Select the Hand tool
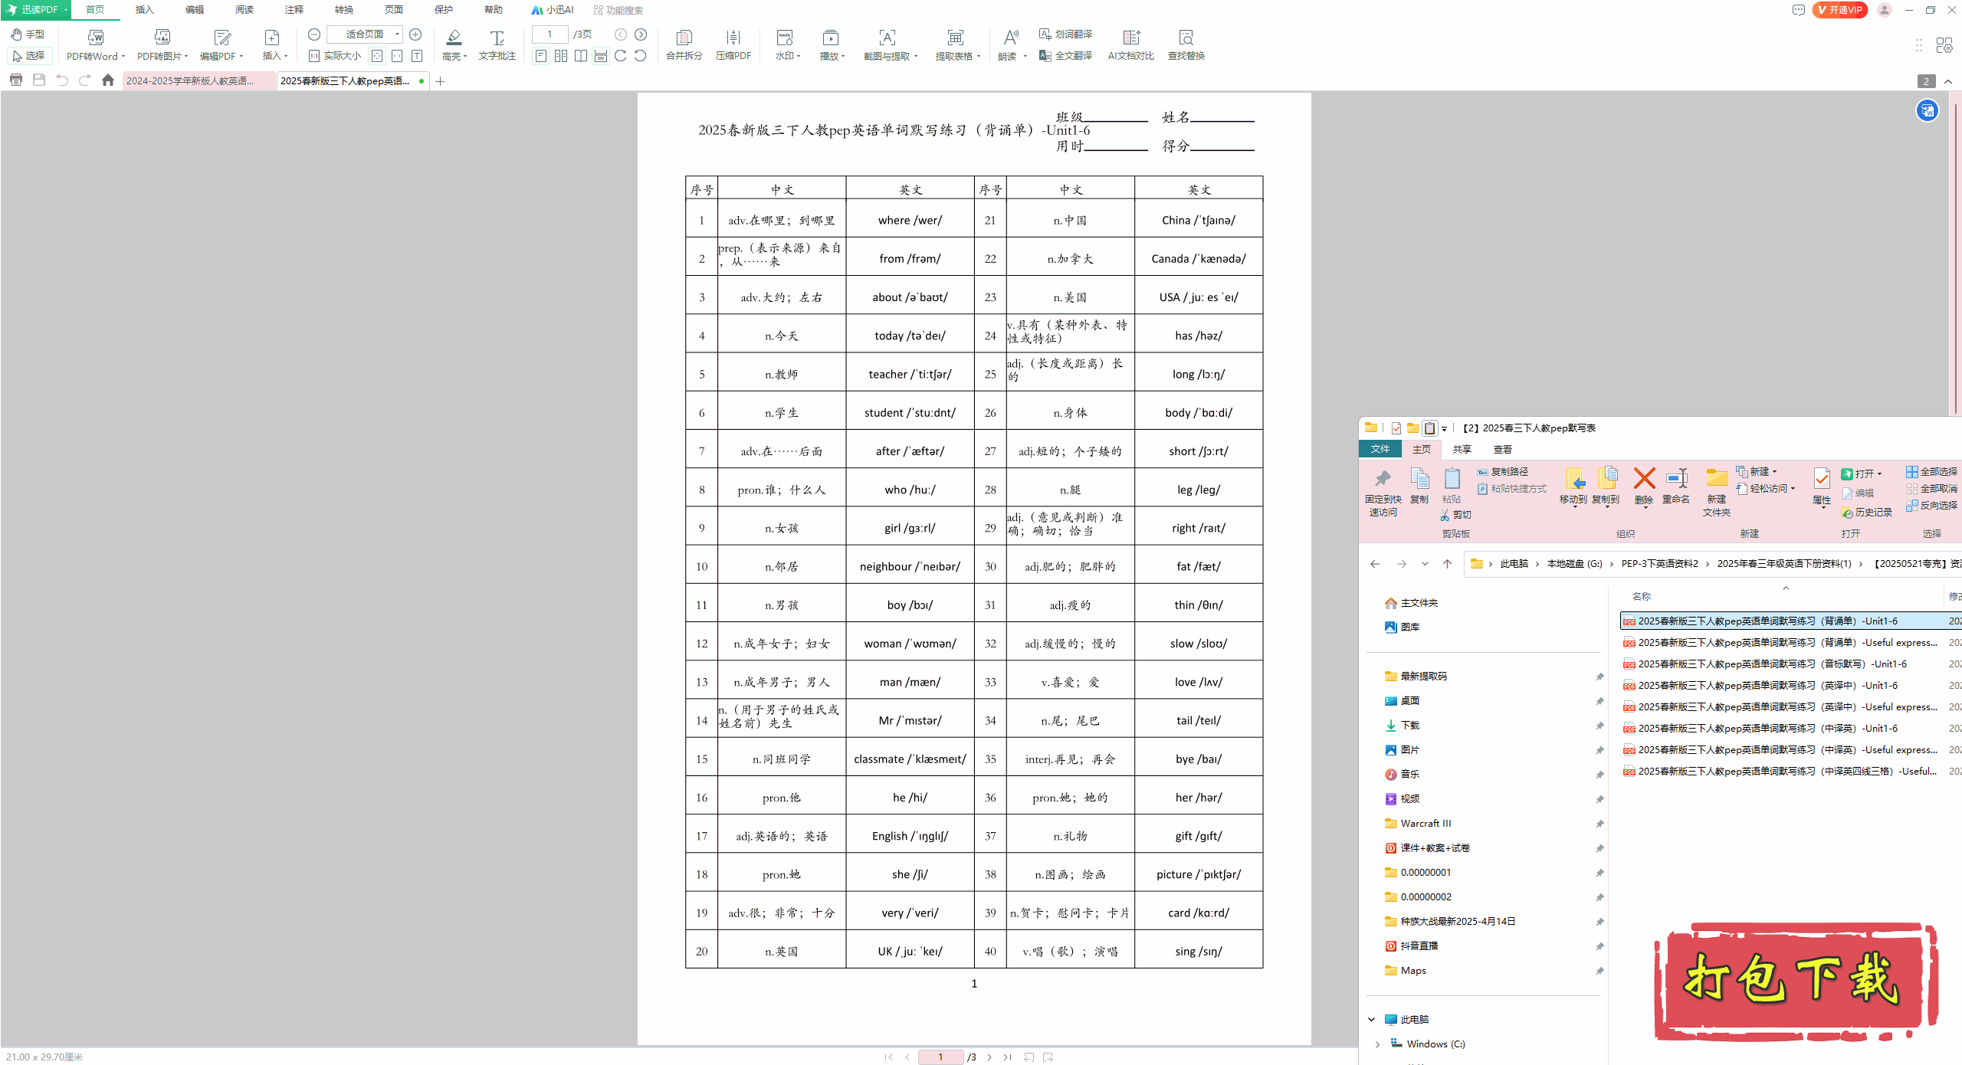Viewport: 1962px width, 1065px height. 28,34
